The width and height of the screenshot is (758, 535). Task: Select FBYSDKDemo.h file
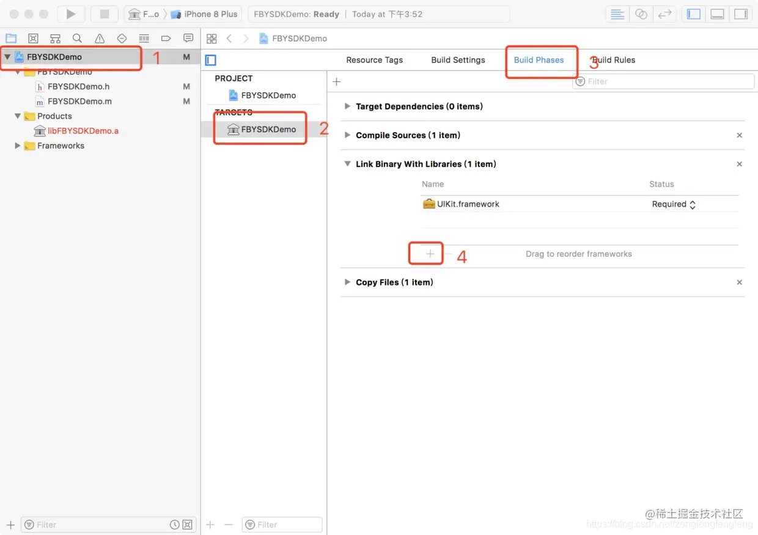78,87
